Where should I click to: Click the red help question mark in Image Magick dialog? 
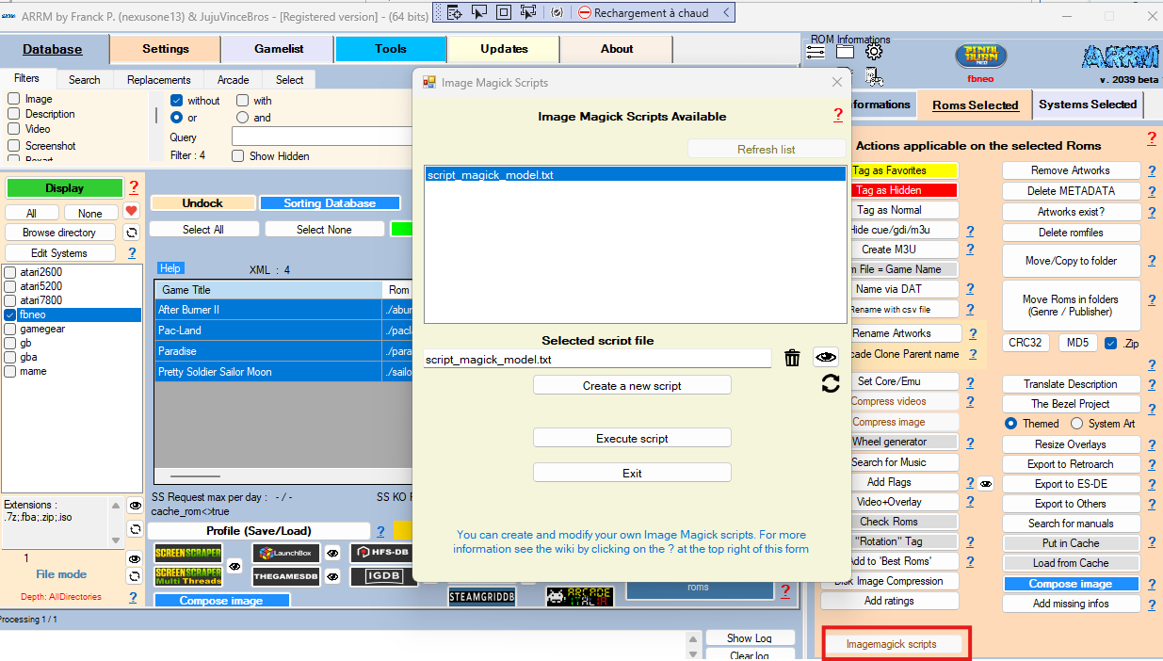click(837, 115)
